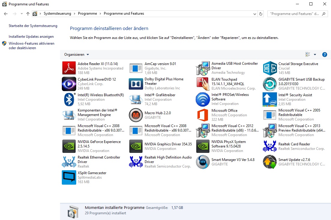Select the Adobe Reader XI icon
The image size is (331, 220).
click(69, 68)
